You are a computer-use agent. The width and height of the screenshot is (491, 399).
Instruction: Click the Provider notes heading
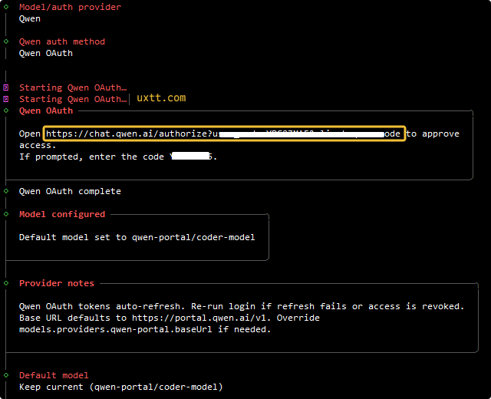point(57,283)
